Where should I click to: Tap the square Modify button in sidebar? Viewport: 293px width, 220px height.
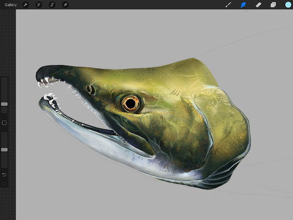click(4, 123)
